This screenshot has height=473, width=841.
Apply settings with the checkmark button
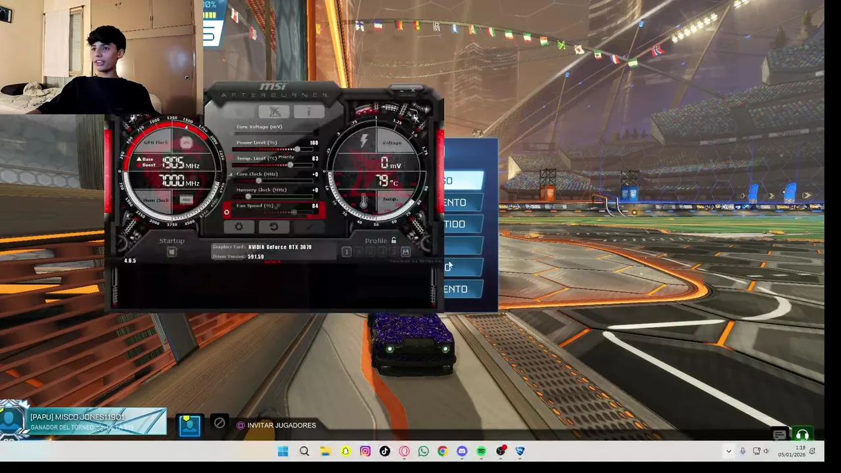point(309,227)
